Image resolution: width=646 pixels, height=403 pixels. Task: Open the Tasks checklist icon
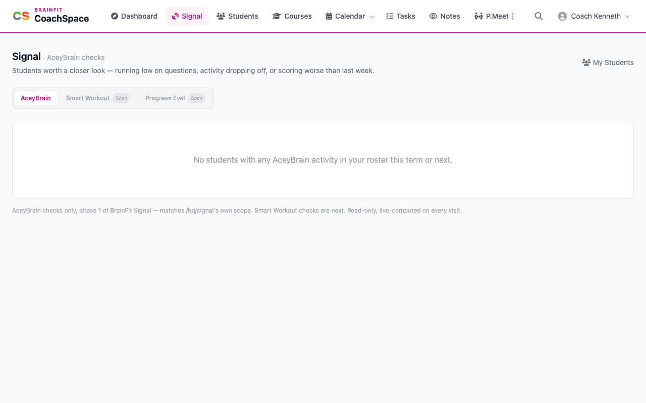coord(390,16)
